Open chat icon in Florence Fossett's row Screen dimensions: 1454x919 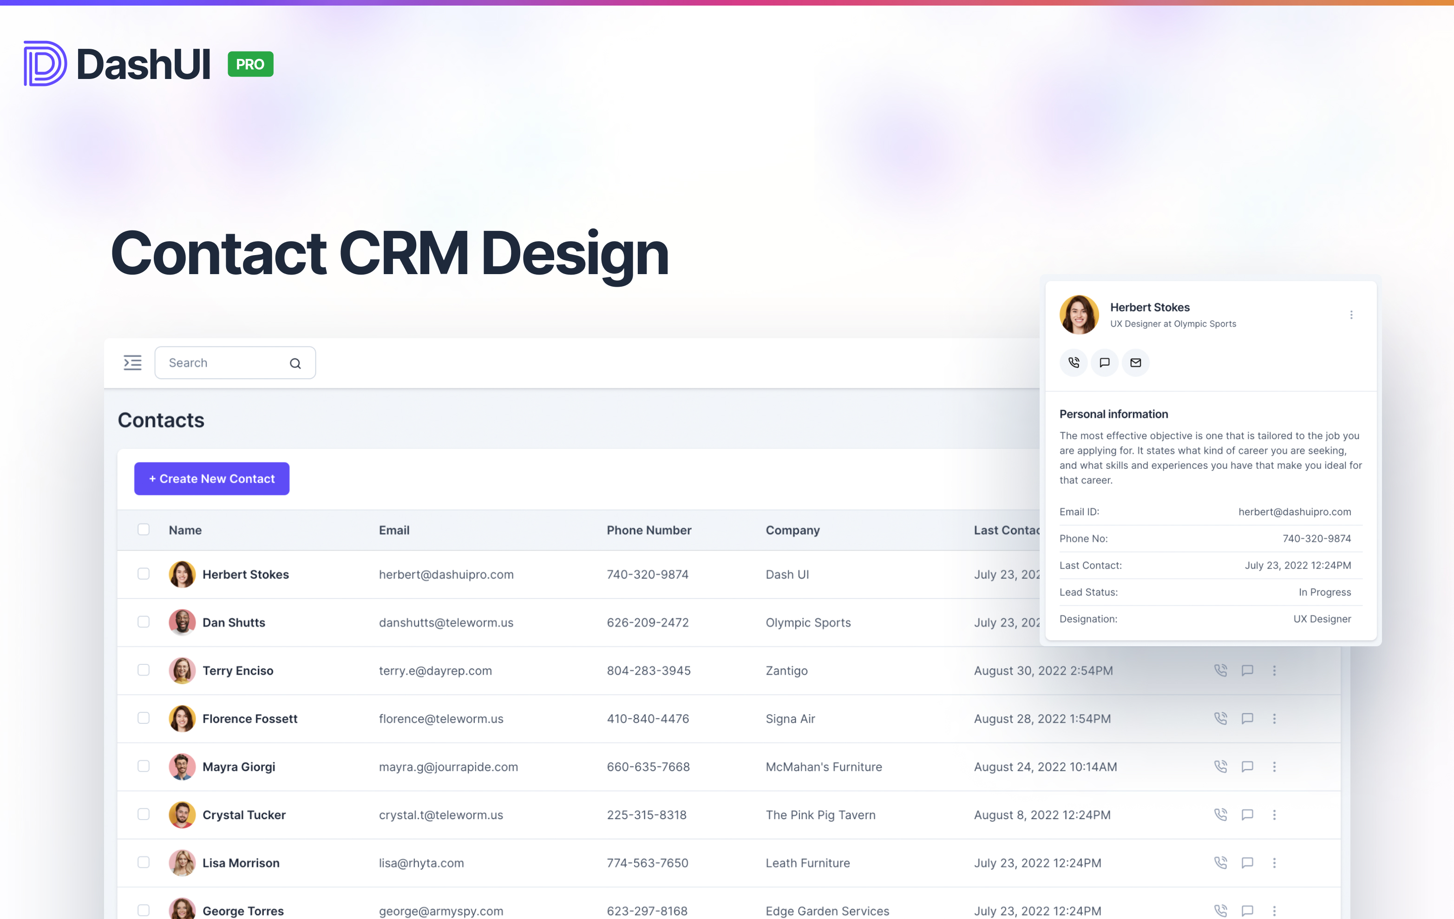click(1247, 719)
